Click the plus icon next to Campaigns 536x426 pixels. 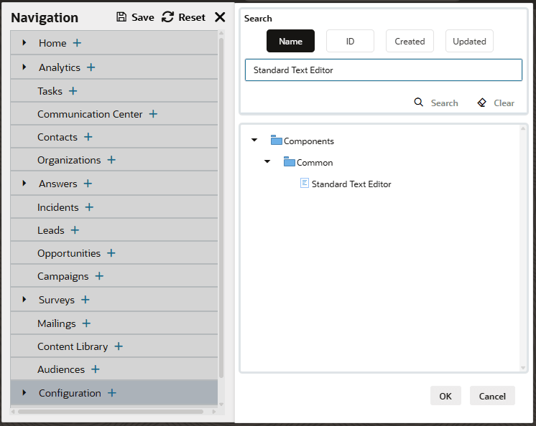[99, 276]
